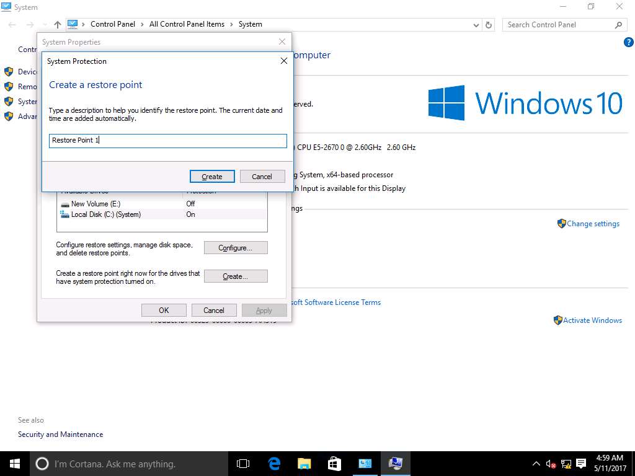
Task: Open the Software License Terms link
Action: [336, 302]
